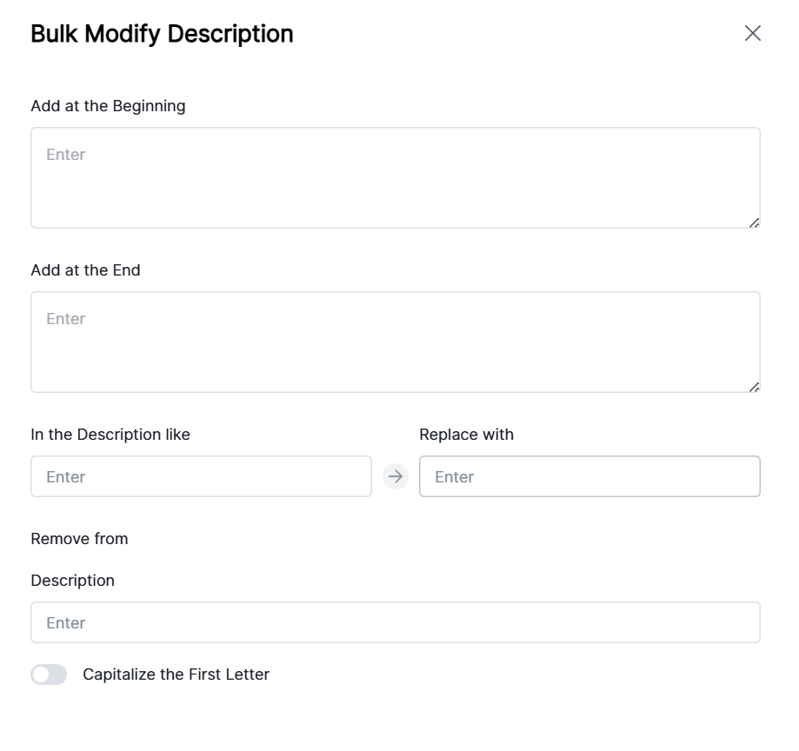Click the 'In the Description like' label
The image size is (799, 751).
(x=110, y=435)
